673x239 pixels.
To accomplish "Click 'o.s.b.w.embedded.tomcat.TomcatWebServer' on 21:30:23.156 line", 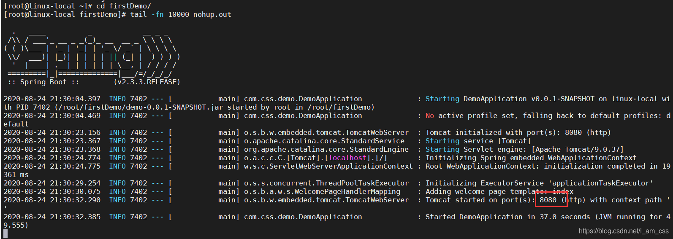I will click(x=326, y=132).
